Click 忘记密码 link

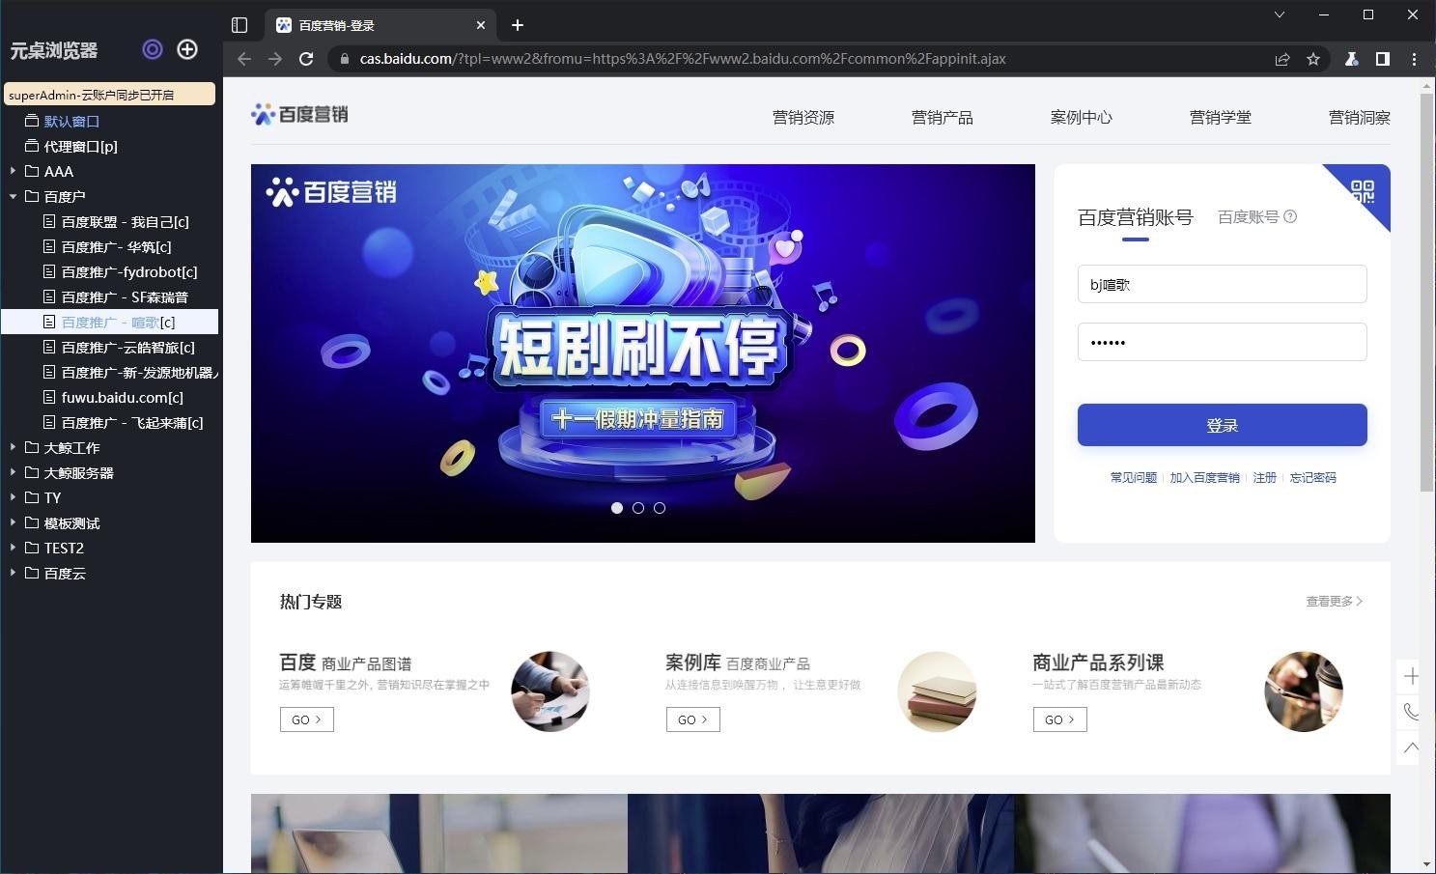(x=1313, y=477)
